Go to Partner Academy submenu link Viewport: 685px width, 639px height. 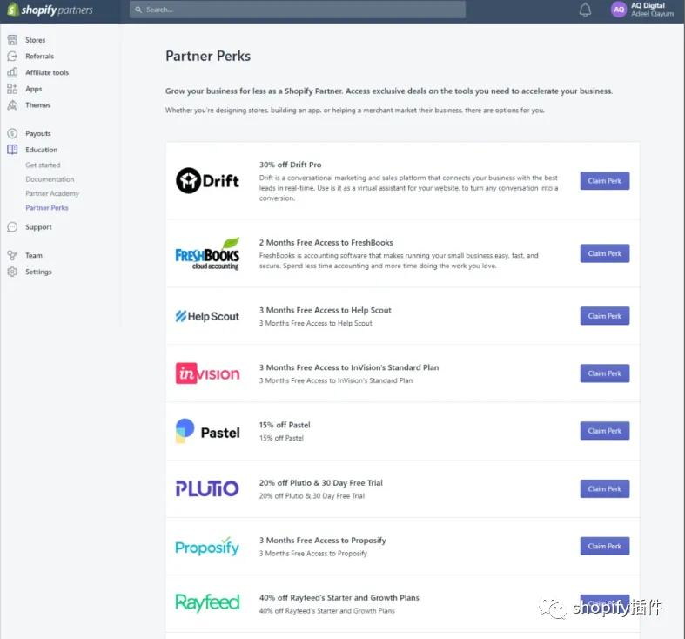click(x=52, y=193)
